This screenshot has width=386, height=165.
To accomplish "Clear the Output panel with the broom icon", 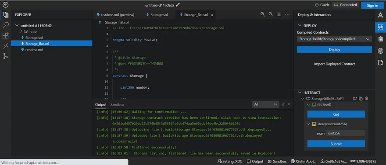I will pyautogui.click(x=283, y=104).
